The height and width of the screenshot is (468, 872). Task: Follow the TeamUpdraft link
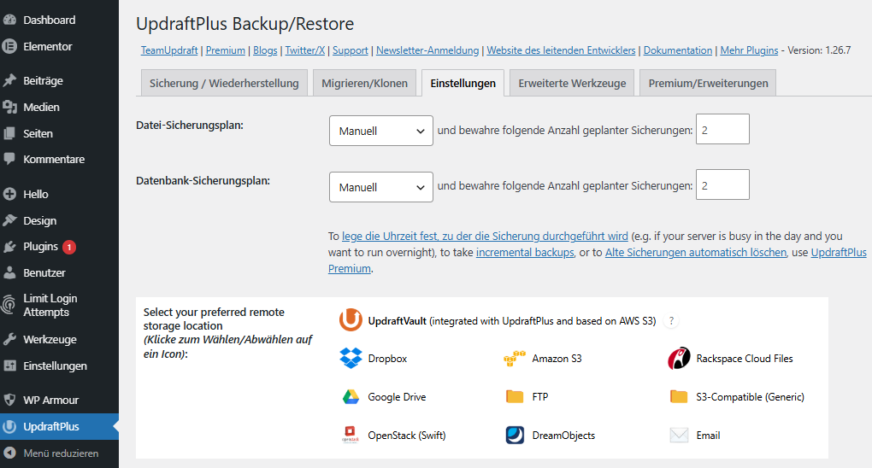[x=169, y=50]
